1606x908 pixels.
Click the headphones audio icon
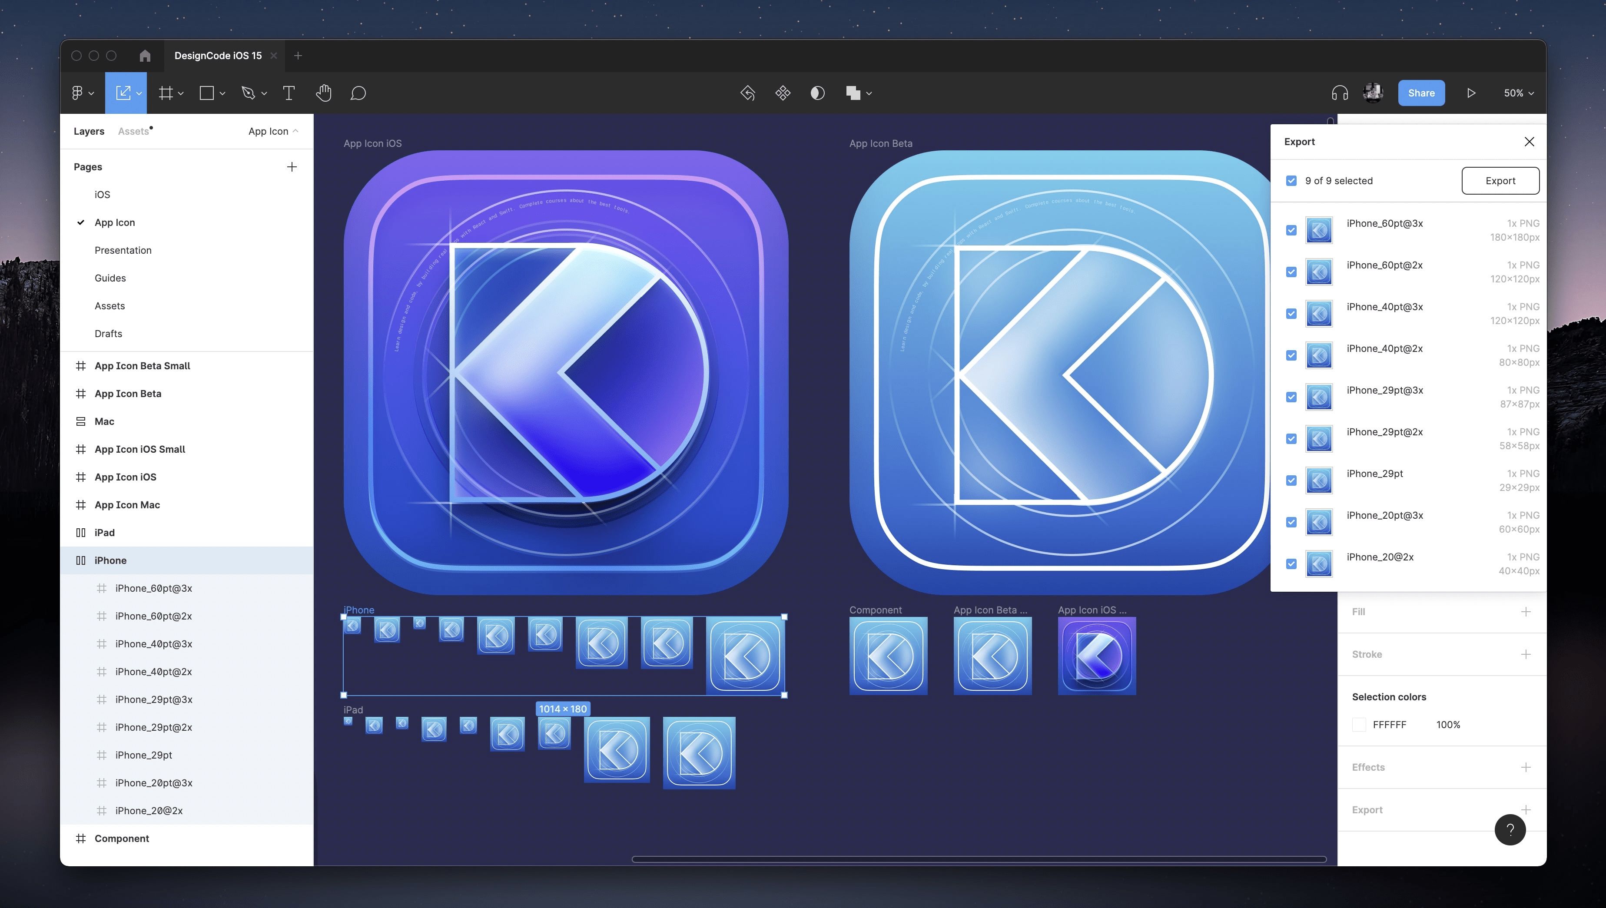pyautogui.click(x=1340, y=93)
